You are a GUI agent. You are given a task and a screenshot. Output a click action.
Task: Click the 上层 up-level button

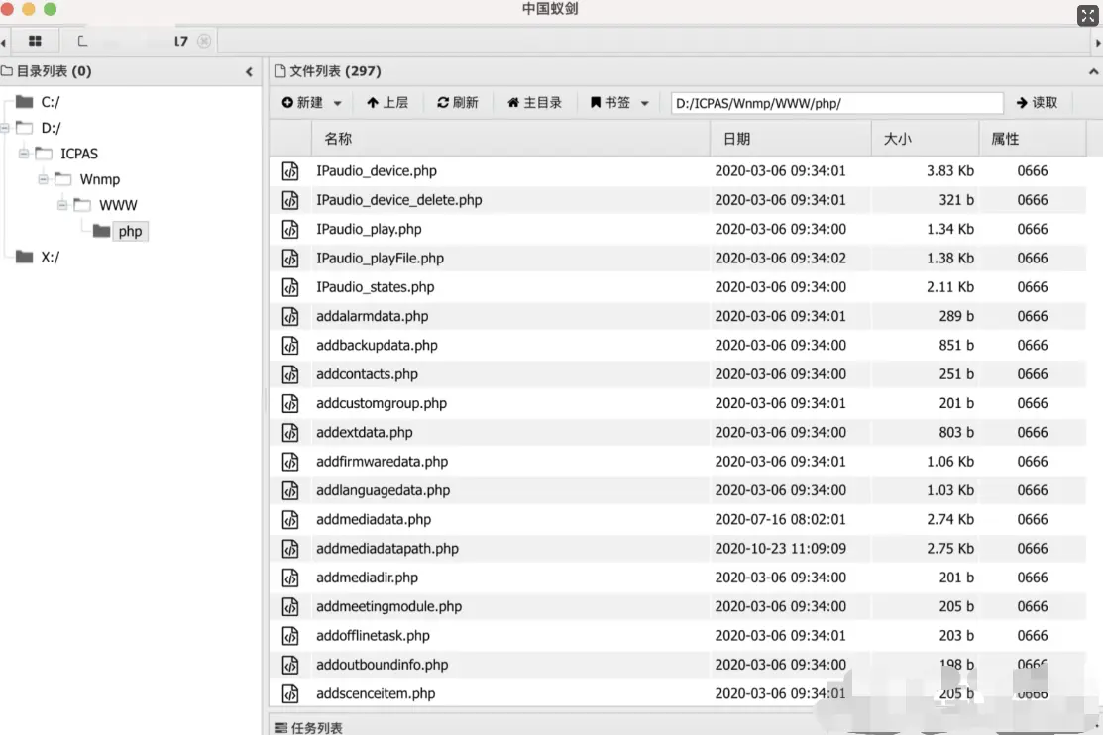[x=387, y=103]
